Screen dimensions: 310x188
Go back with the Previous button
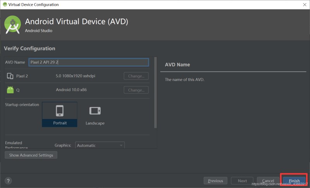coord(215,181)
